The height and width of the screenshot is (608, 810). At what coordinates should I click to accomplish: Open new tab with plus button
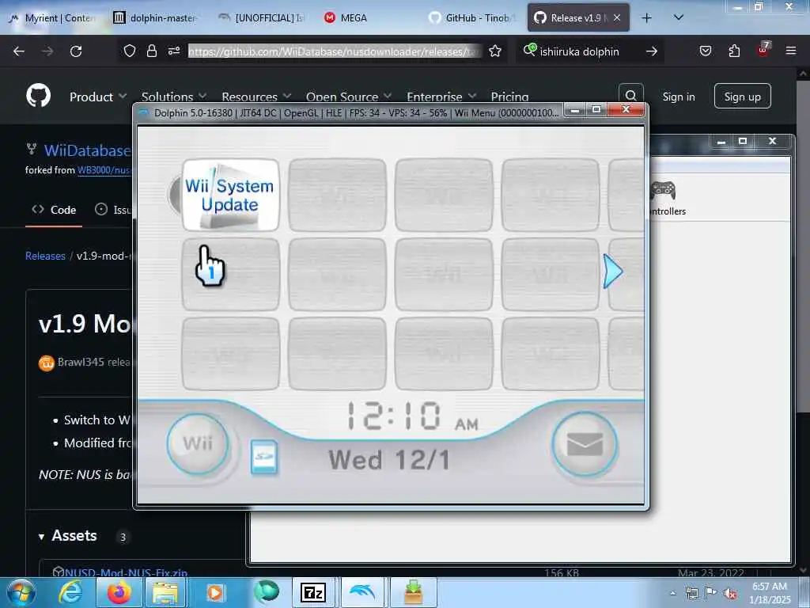pos(646,18)
